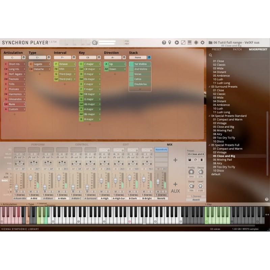
Task: Select the Pizzicato articulation
Action: tap(15, 89)
